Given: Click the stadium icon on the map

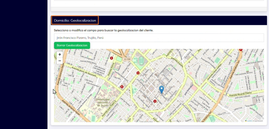Looking at the screenshot, I should coord(141,60).
